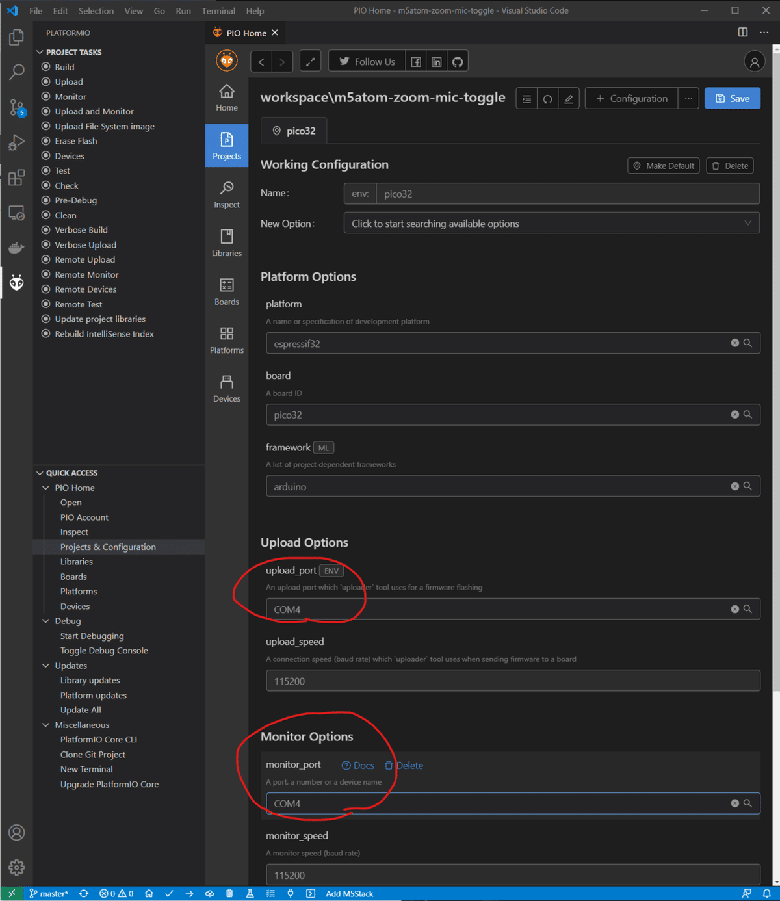Search values for board field
This screenshot has height=901, width=780.
[748, 415]
